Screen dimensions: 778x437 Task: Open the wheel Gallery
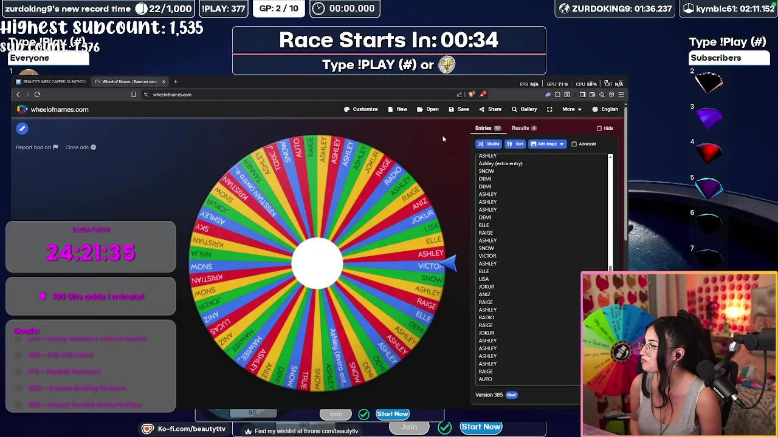pyautogui.click(x=524, y=109)
